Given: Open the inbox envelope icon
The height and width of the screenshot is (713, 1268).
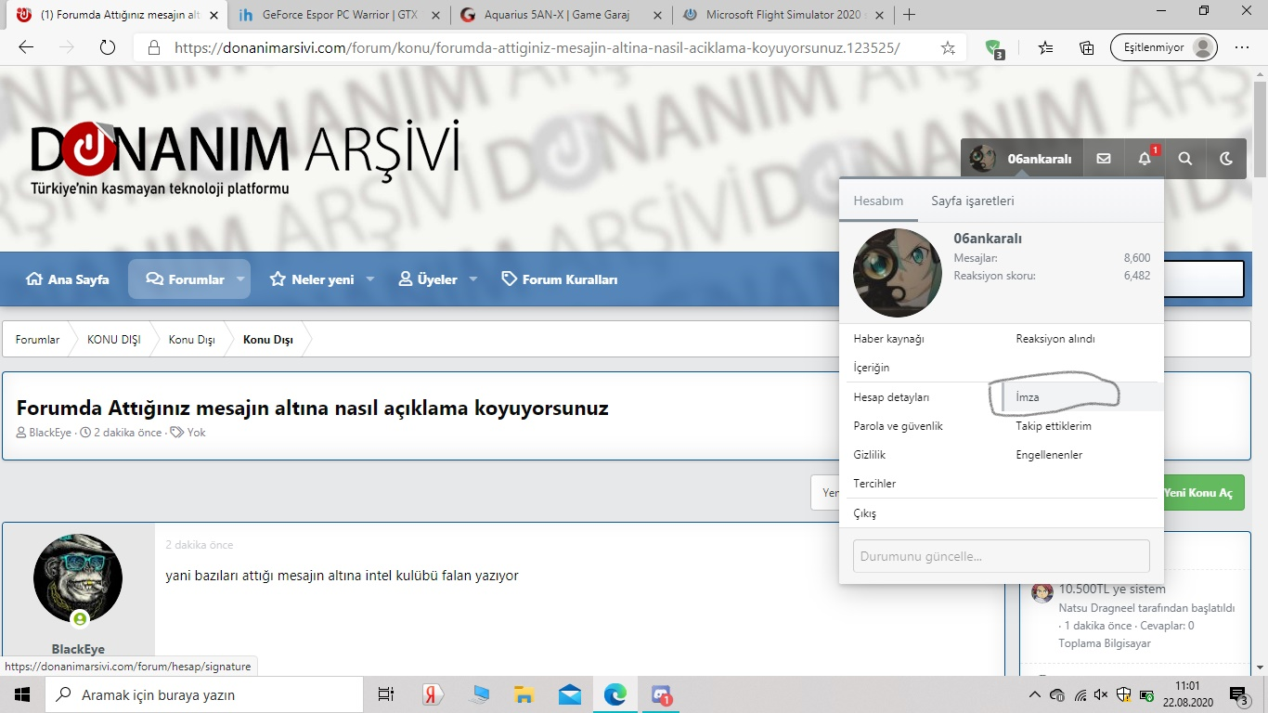Looking at the screenshot, I should point(1103,159).
